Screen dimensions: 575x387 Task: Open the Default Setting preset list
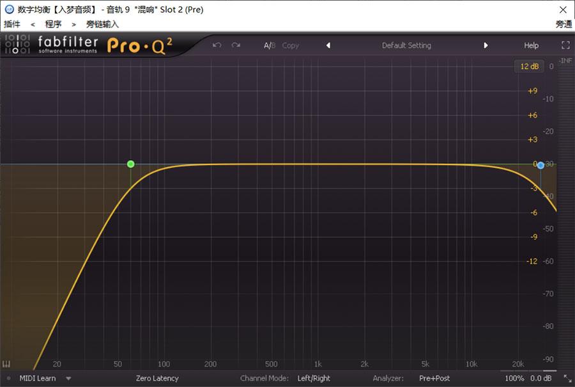click(406, 45)
